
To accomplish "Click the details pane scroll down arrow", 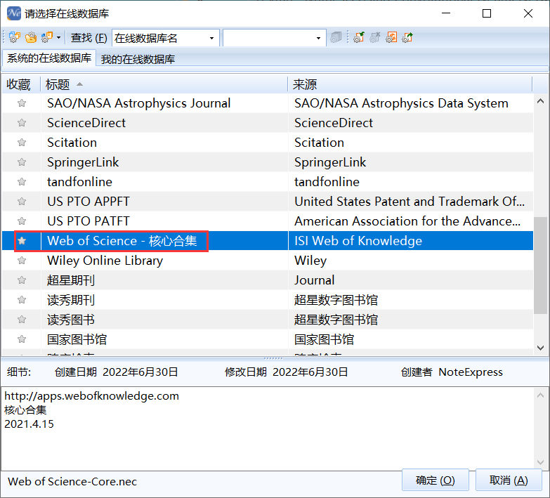I will pos(541,462).
